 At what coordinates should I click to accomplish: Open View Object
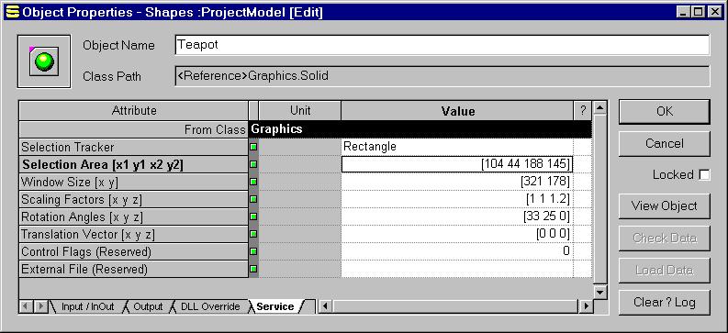(x=665, y=205)
